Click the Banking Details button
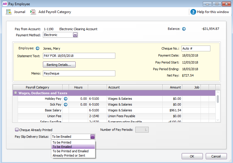The width and height of the screenshot is (233, 163). point(59,65)
